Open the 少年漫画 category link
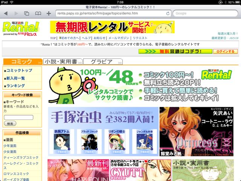241x181 pixels. [x=10, y=146]
